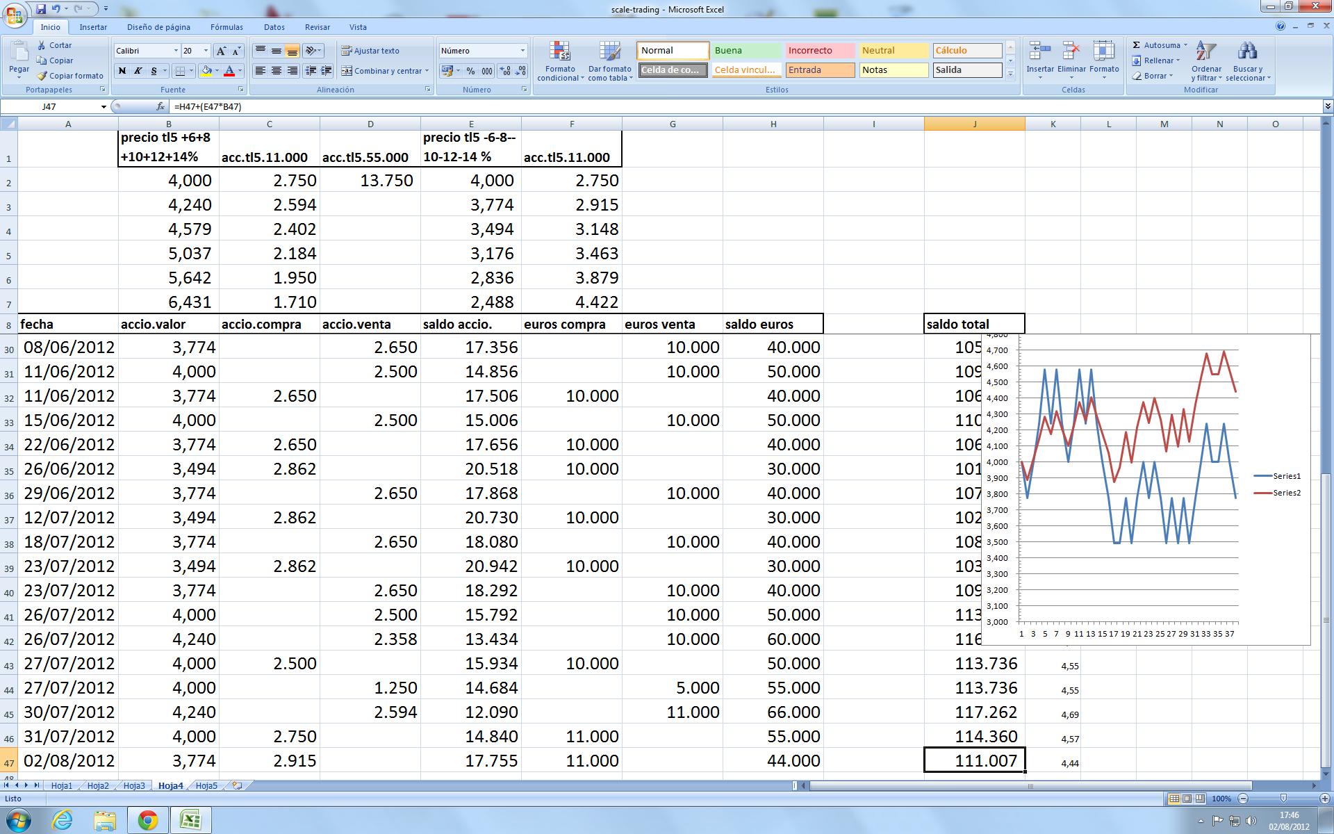Click the center text horizontally icon
Viewport: 1334px width, 834px height.
277,71
